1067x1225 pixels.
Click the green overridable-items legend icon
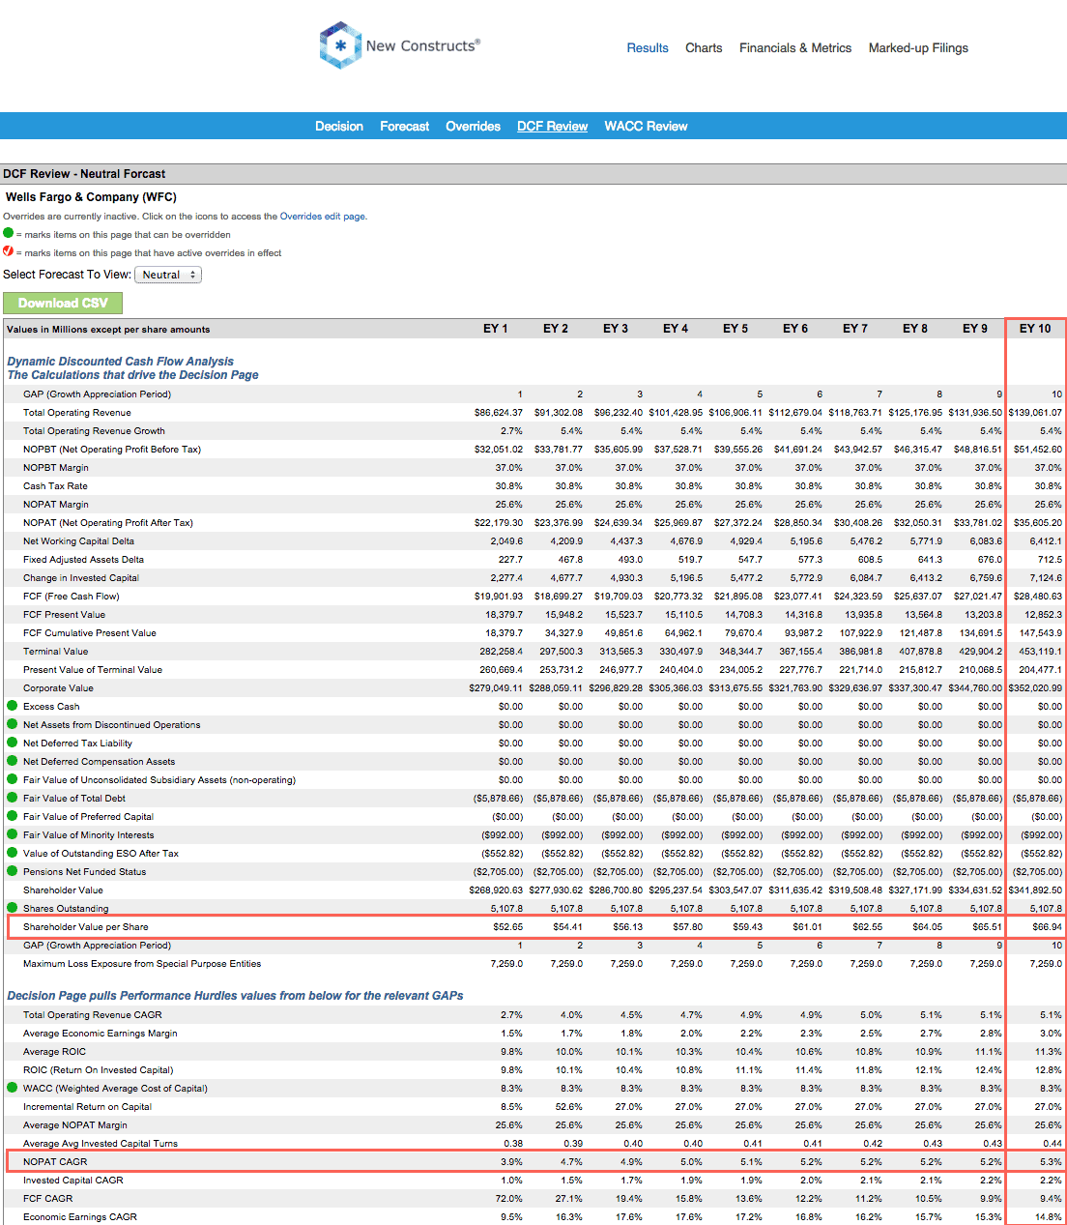point(9,234)
